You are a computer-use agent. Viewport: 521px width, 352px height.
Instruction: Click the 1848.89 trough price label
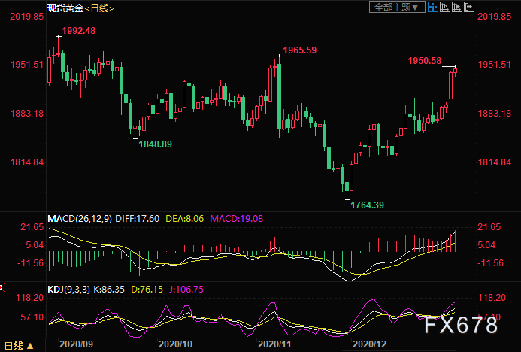click(155, 144)
